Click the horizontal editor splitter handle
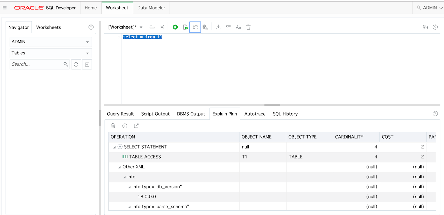This screenshot has height=215, width=444. (x=272, y=105)
